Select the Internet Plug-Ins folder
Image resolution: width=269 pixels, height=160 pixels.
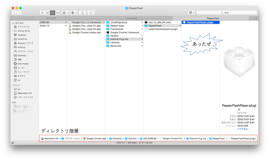pos(124,39)
